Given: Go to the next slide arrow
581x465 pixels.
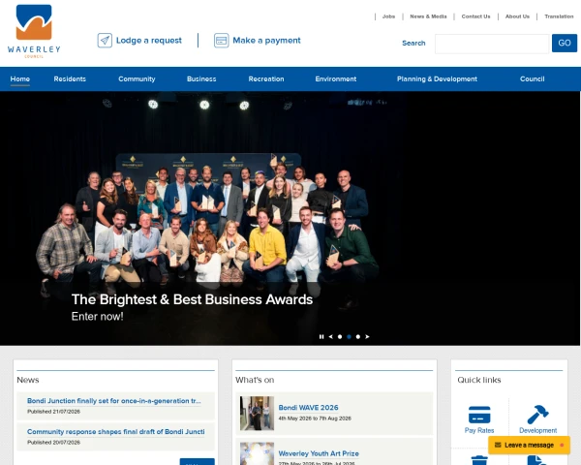Looking at the screenshot, I should (x=367, y=337).
